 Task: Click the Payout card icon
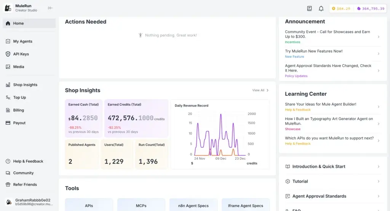tap(8, 123)
